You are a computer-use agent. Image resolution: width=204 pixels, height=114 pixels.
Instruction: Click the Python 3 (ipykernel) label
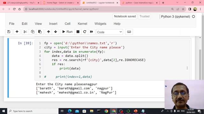point(176,16)
